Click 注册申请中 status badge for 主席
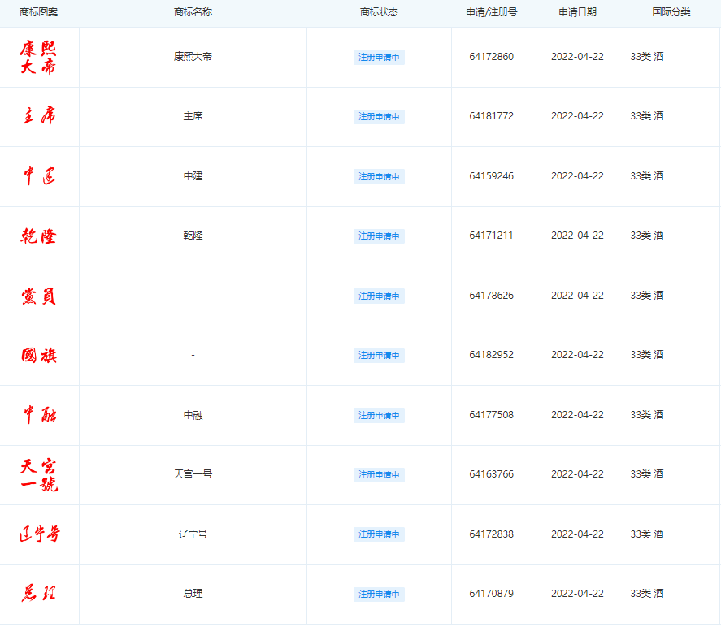The height and width of the screenshot is (627, 721). click(379, 117)
